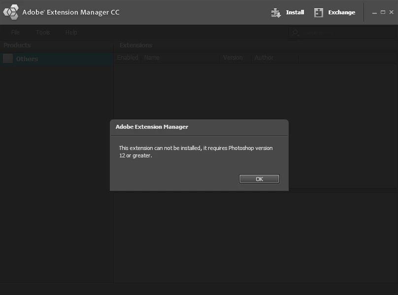The width and height of the screenshot is (398, 295).
Task: Minimize the Extension Manager window
Action: 374,12
